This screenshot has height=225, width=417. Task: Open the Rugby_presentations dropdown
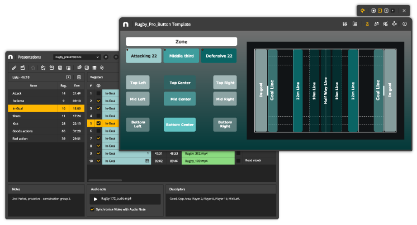77,57
